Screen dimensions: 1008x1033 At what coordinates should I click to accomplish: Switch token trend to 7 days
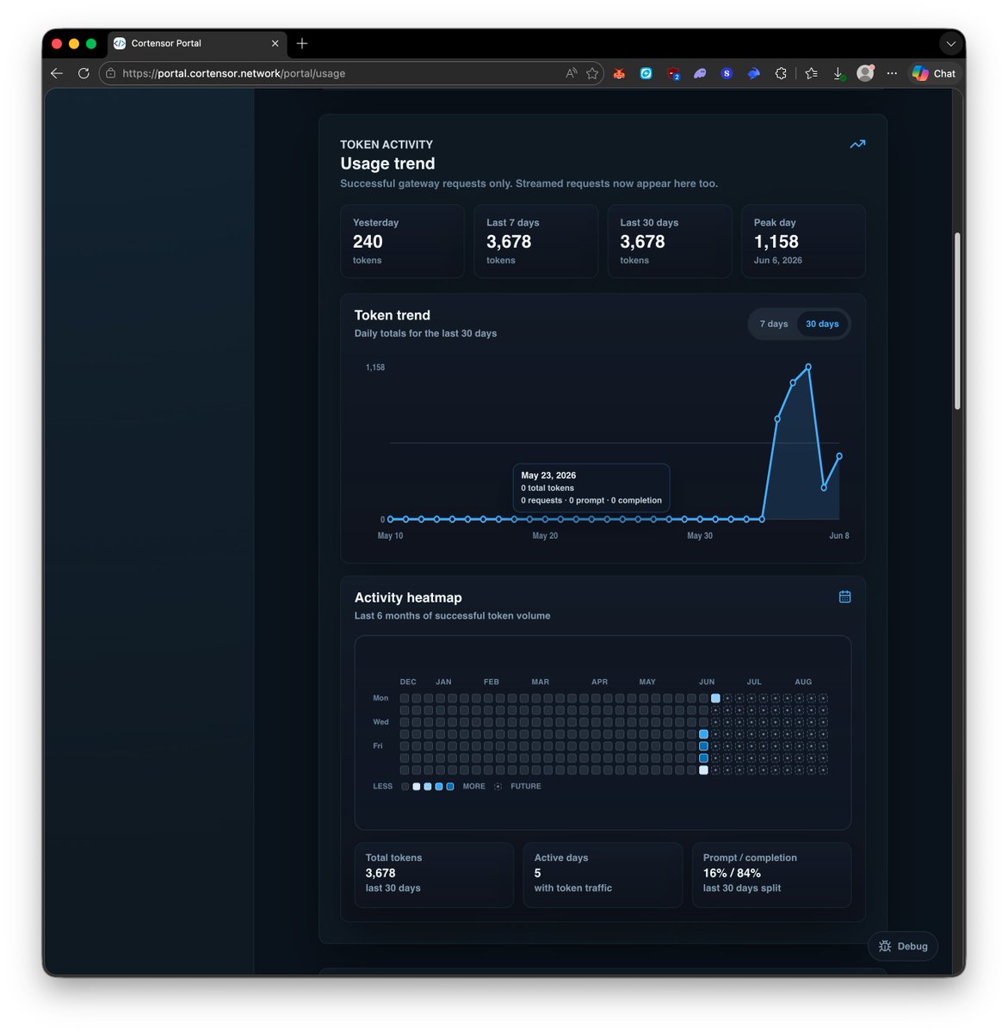click(x=774, y=324)
